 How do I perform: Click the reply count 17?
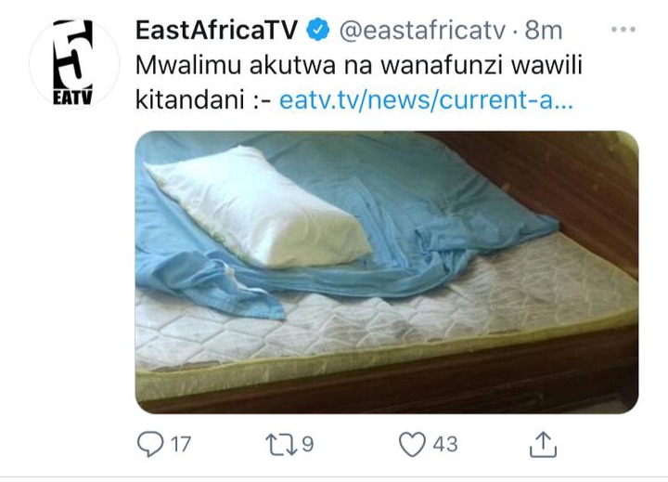click(181, 444)
